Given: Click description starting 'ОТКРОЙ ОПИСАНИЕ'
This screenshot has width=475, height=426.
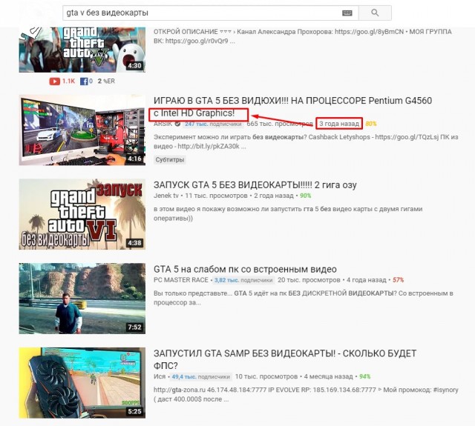Looking at the screenshot, I should (303, 36).
